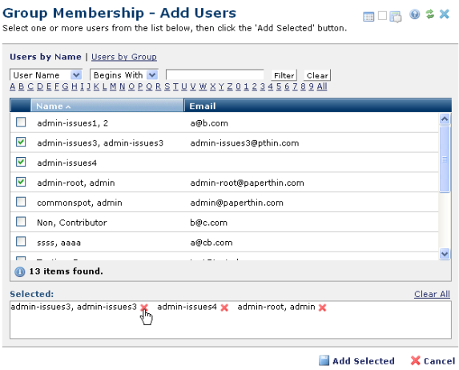Tick the commonspot, admin checkbox

click(21, 202)
